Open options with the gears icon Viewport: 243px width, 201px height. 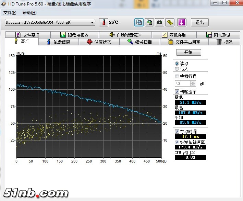point(170,22)
